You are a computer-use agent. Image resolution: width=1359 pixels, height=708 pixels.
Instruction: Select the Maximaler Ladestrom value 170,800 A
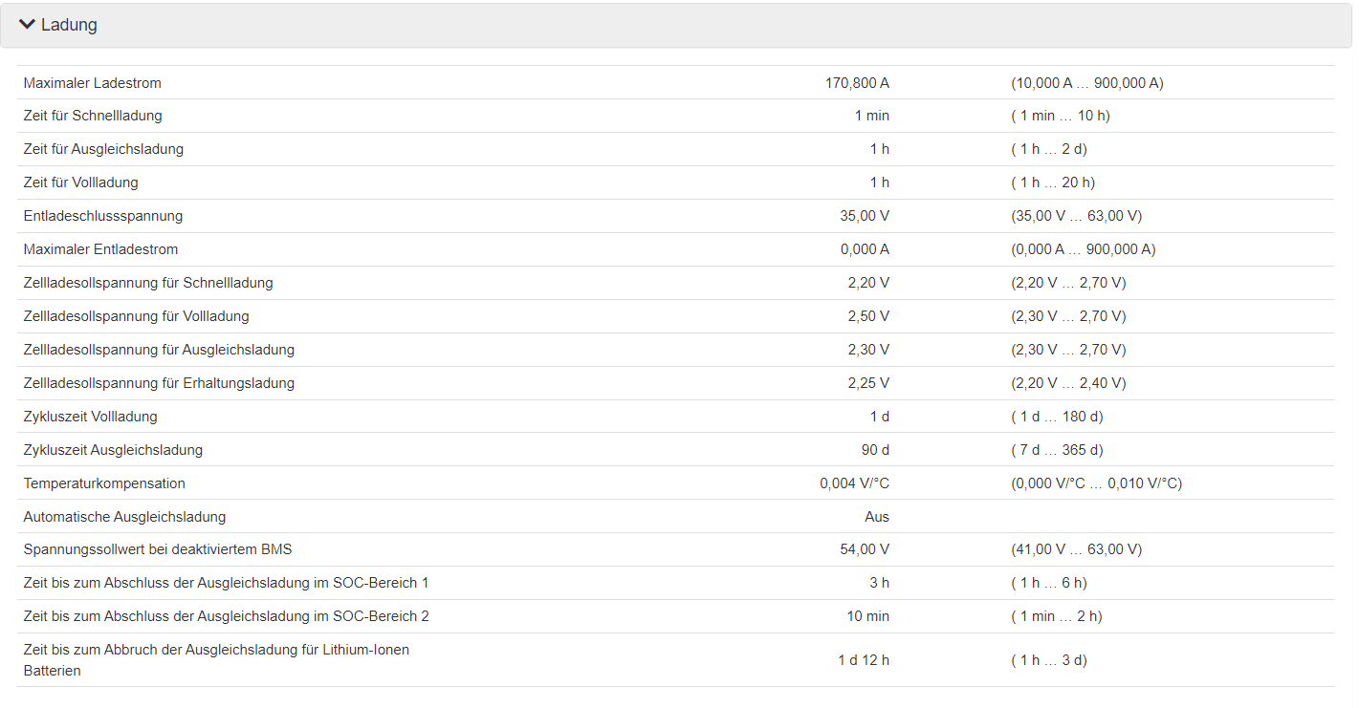pos(857,83)
